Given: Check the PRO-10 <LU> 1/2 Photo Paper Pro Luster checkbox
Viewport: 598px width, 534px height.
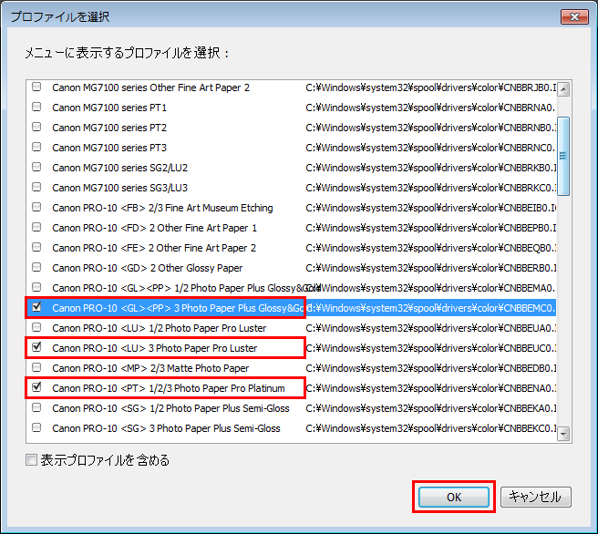Looking at the screenshot, I should 36,327.
